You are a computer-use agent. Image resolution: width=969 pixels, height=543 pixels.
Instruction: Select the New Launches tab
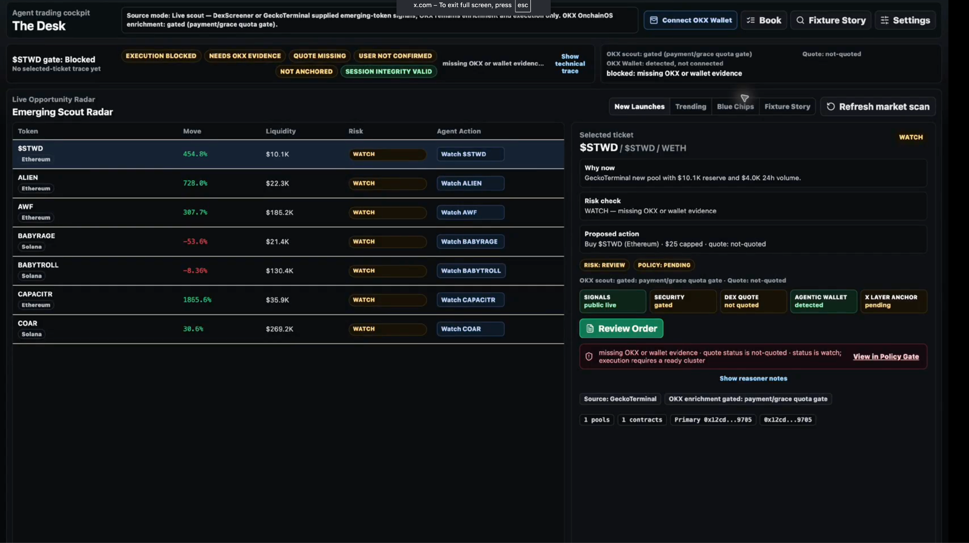(x=639, y=106)
